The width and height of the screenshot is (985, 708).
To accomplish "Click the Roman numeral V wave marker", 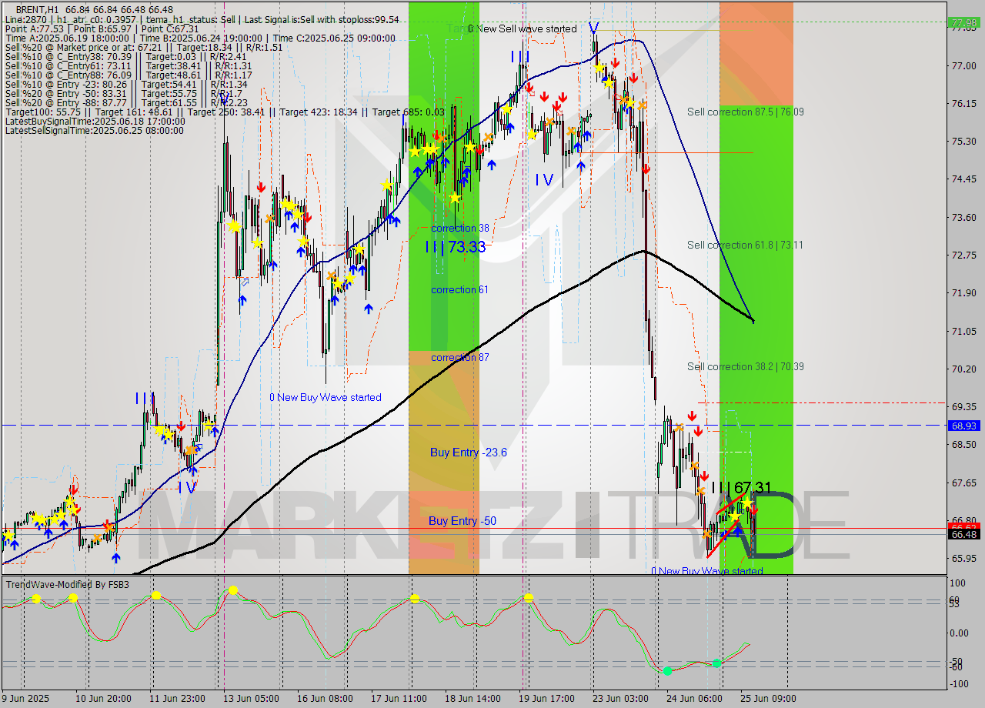I will click(593, 27).
